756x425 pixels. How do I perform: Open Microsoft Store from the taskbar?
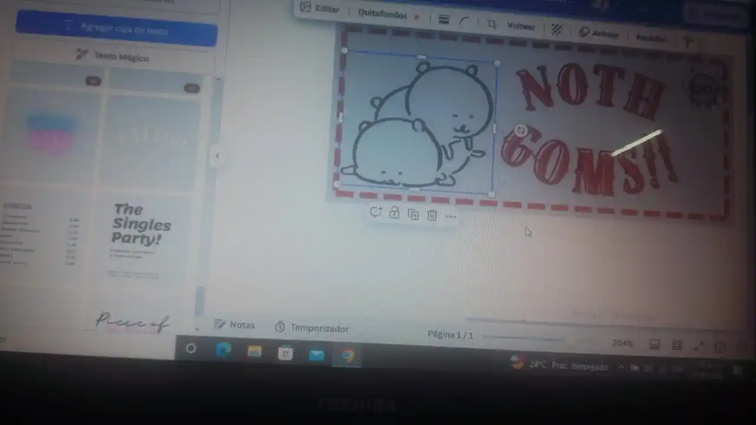pyautogui.click(x=286, y=354)
